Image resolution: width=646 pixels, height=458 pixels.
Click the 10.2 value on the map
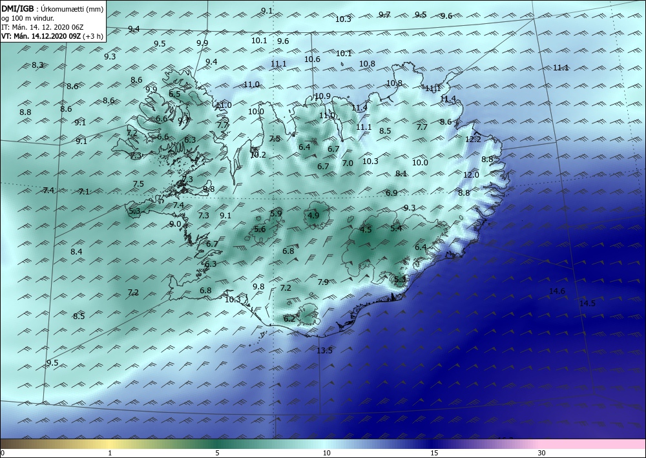[258, 155]
